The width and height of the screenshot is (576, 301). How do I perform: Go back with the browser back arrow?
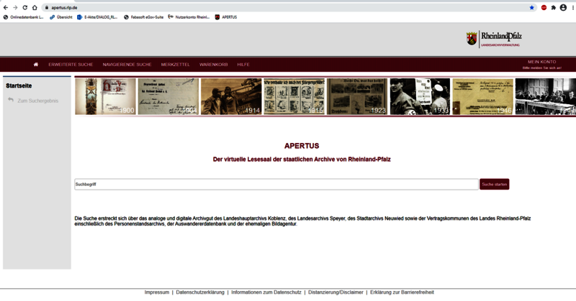(6, 7)
